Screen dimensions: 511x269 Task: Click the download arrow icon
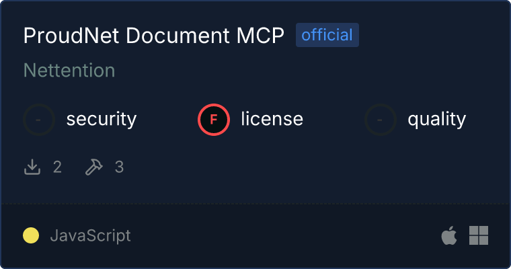[32, 167]
